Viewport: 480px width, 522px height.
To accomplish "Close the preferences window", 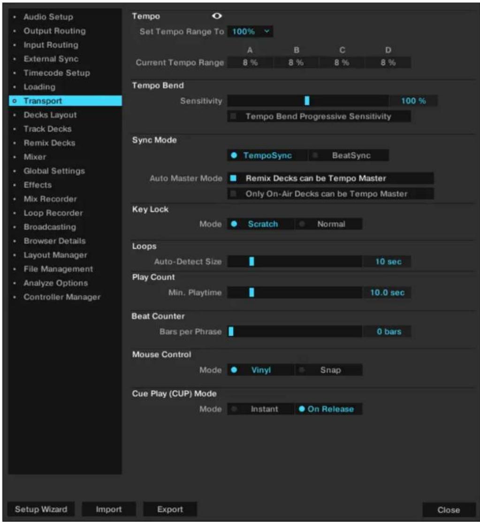I will pos(449,510).
